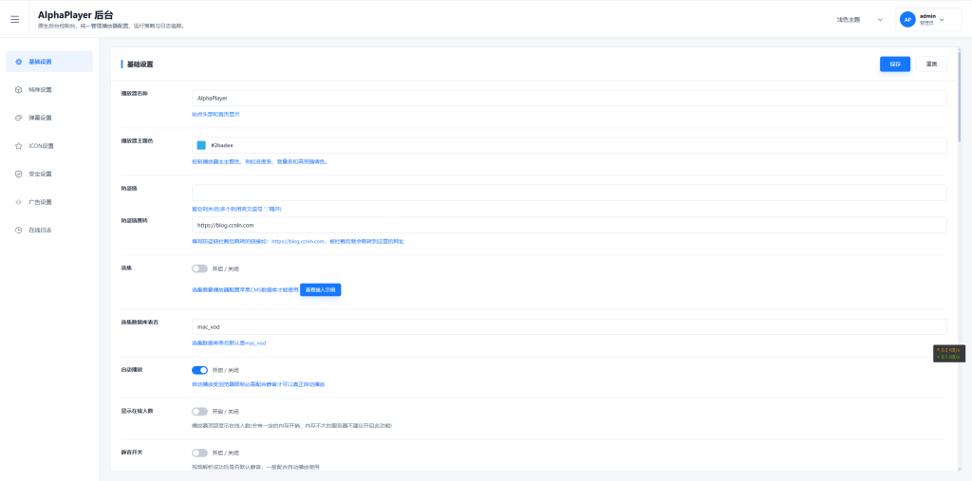Screen dimensions: 972x481
Task: Click the hamburger menu icon at top-left
Action: (x=15, y=20)
